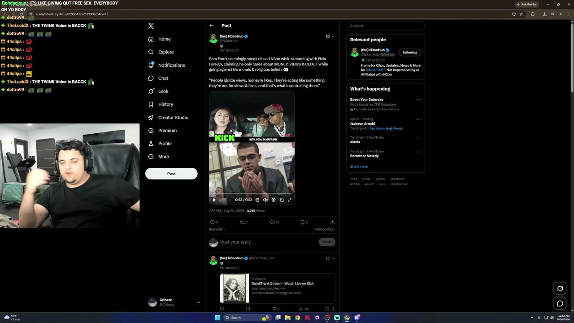
Task: Open the Jackson Arnold trending topic
Action: coord(362,123)
